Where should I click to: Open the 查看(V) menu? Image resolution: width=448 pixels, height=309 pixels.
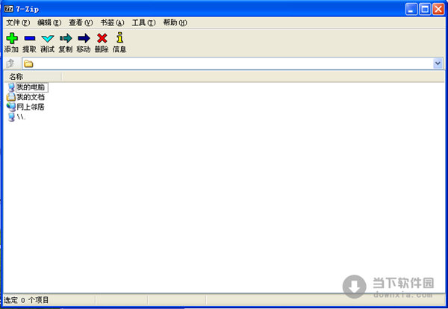click(81, 22)
